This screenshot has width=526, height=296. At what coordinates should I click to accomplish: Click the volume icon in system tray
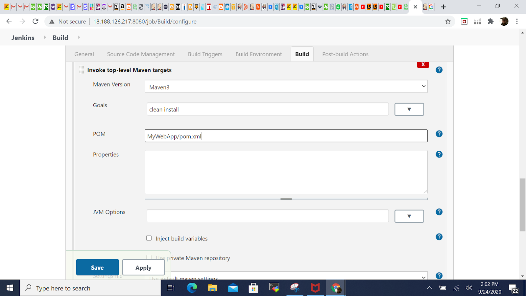point(469,288)
